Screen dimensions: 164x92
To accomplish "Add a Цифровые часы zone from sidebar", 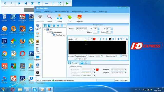I will [x=37, y=59].
